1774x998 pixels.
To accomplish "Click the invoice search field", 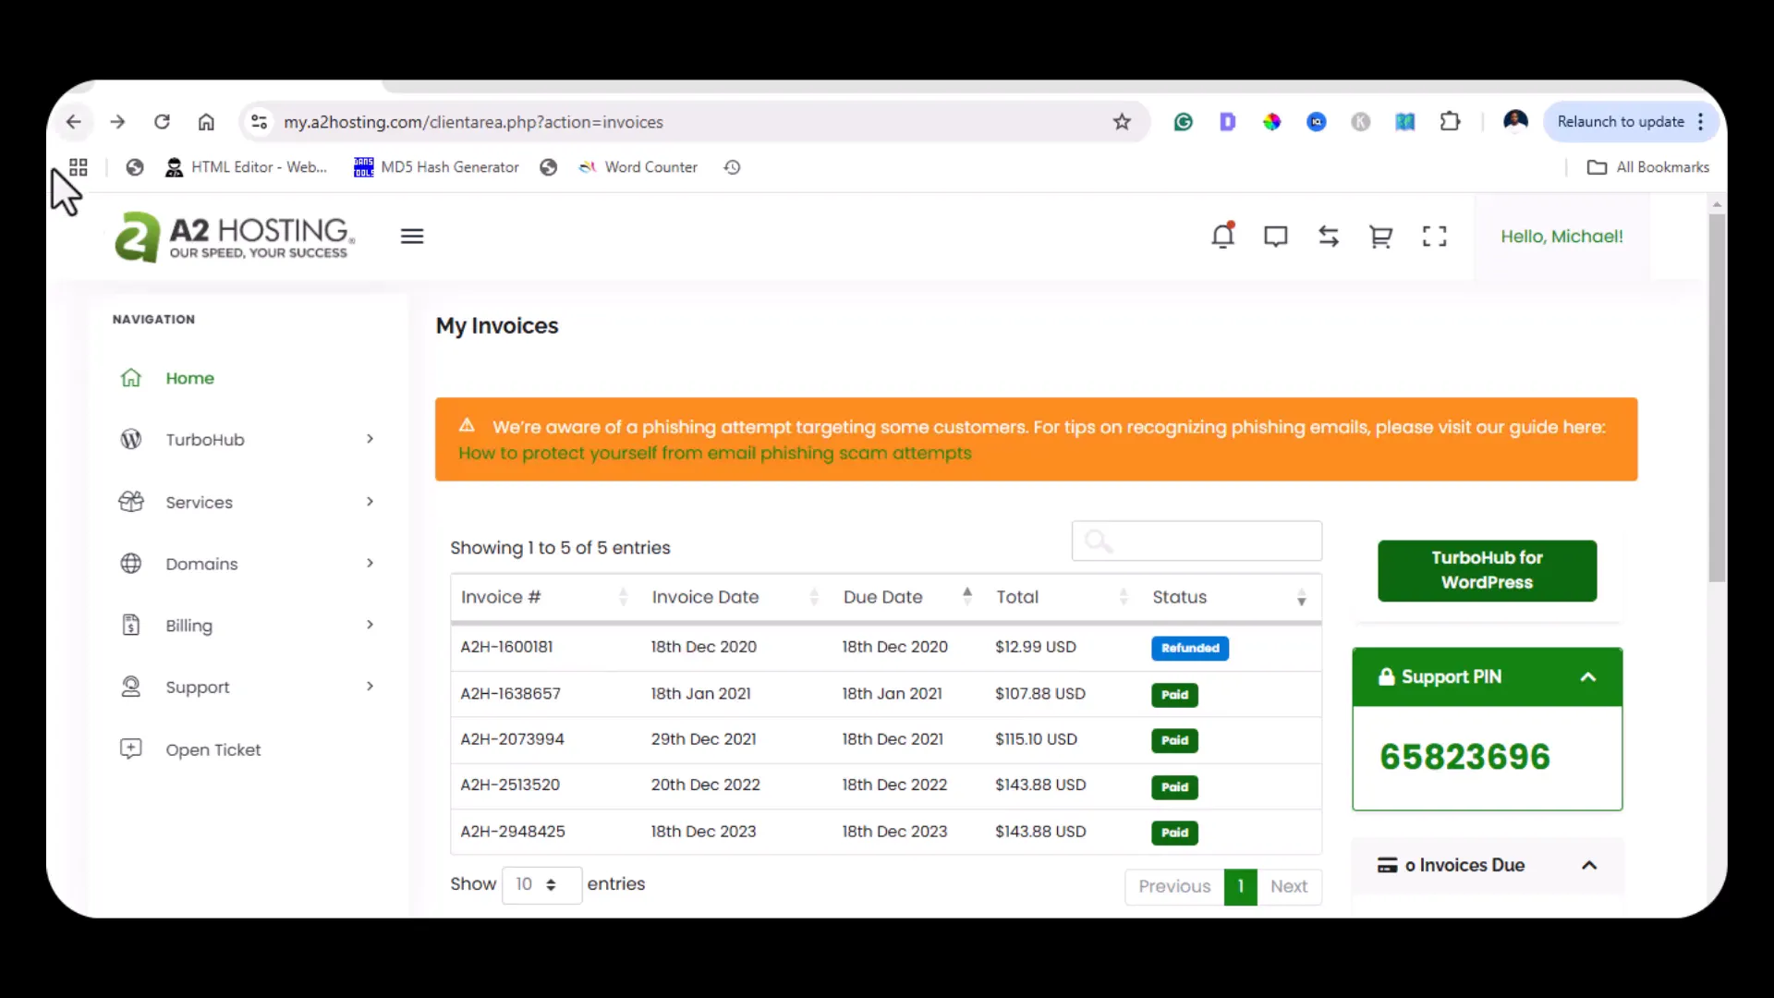I will [1197, 541].
